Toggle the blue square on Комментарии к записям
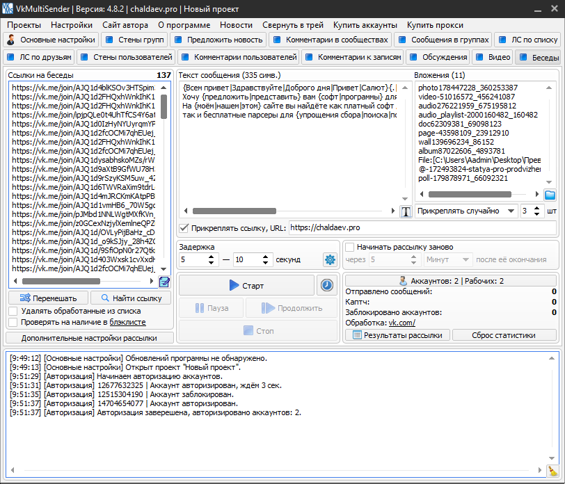This screenshot has width=565, height=484. click(309, 57)
